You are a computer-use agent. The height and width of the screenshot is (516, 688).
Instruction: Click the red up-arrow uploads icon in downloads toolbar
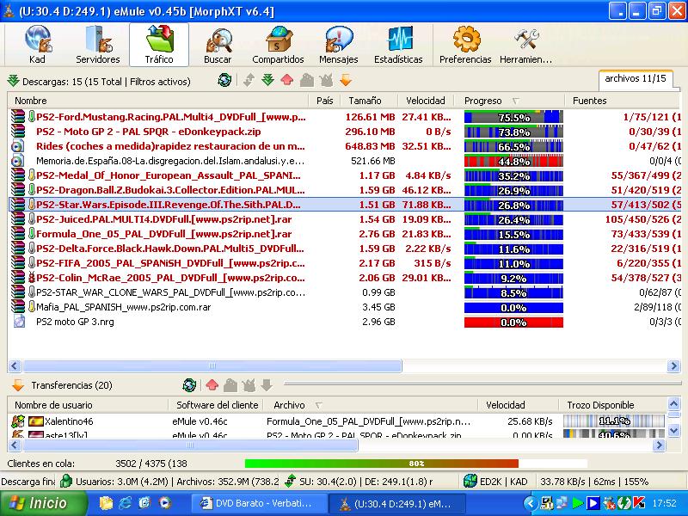tap(287, 80)
